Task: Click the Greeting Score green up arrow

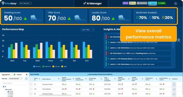Action: 25,18
